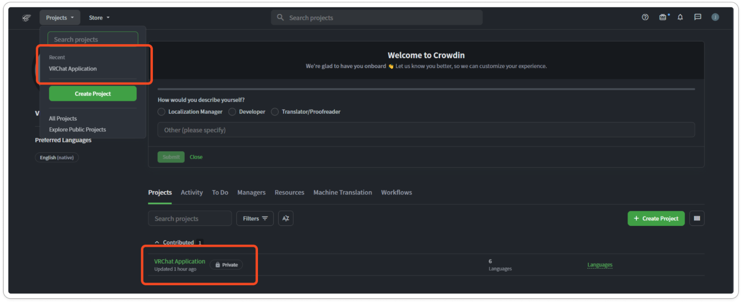Click the Crowdin logo icon

(x=26, y=18)
